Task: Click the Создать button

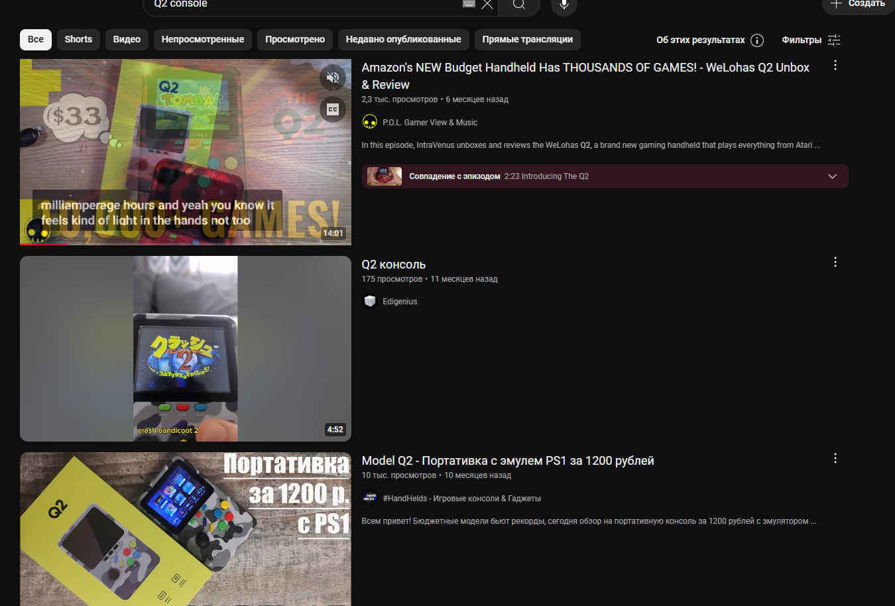Action: (x=858, y=4)
